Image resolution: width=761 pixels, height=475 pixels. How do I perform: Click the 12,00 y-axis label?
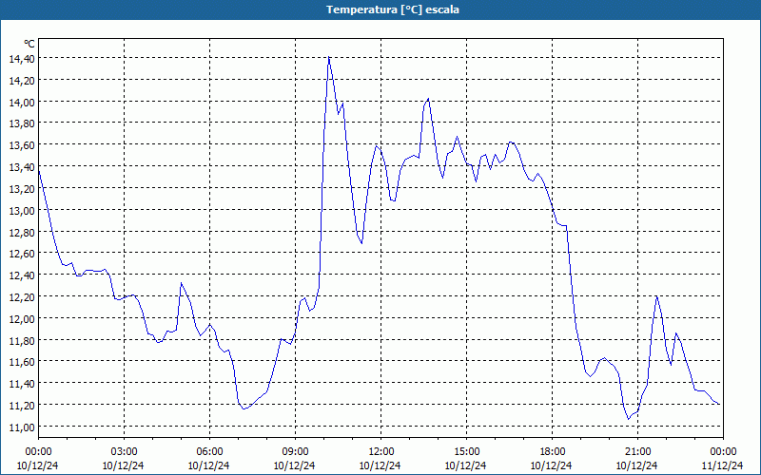point(22,318)
